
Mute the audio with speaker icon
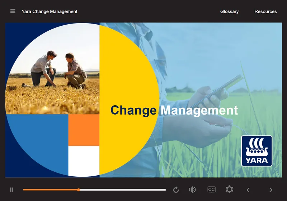point(192,190)
